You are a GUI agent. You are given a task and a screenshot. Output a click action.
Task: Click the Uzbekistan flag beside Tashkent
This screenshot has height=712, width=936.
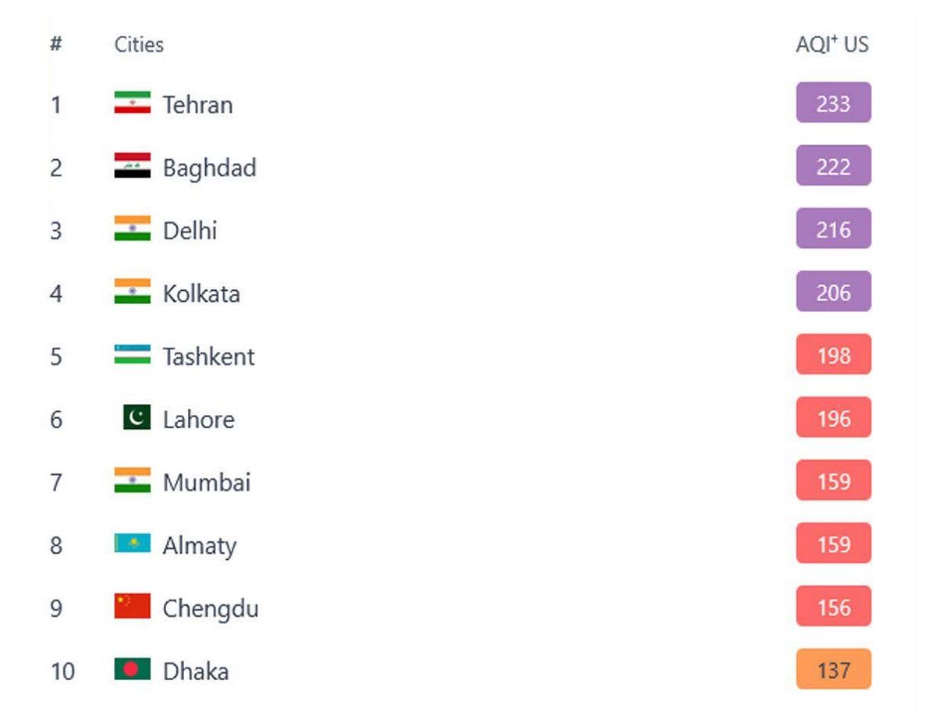(x=132, y=356)
